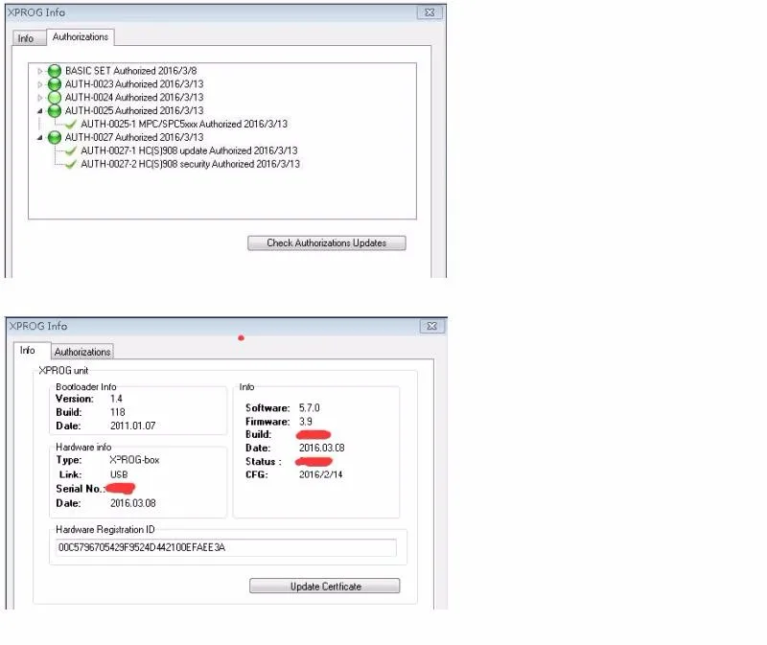The height and width of the screenshot is (645, 767).
Task: Click Check Authorizations Updates button
Action: tap(326, 243)
